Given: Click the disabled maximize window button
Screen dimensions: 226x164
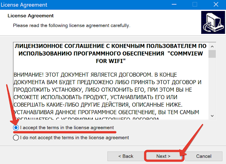Looking at the screenshot, I should pos(195,5).
